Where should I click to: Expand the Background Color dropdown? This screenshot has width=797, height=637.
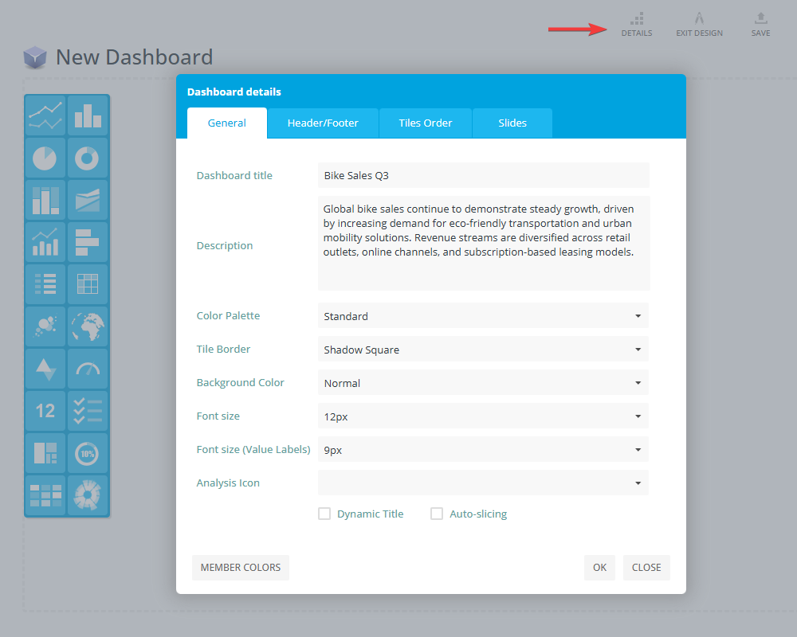pos(483,383)
